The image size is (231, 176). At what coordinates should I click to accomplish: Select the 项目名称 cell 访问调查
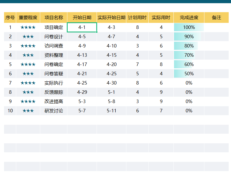(53, 46)
